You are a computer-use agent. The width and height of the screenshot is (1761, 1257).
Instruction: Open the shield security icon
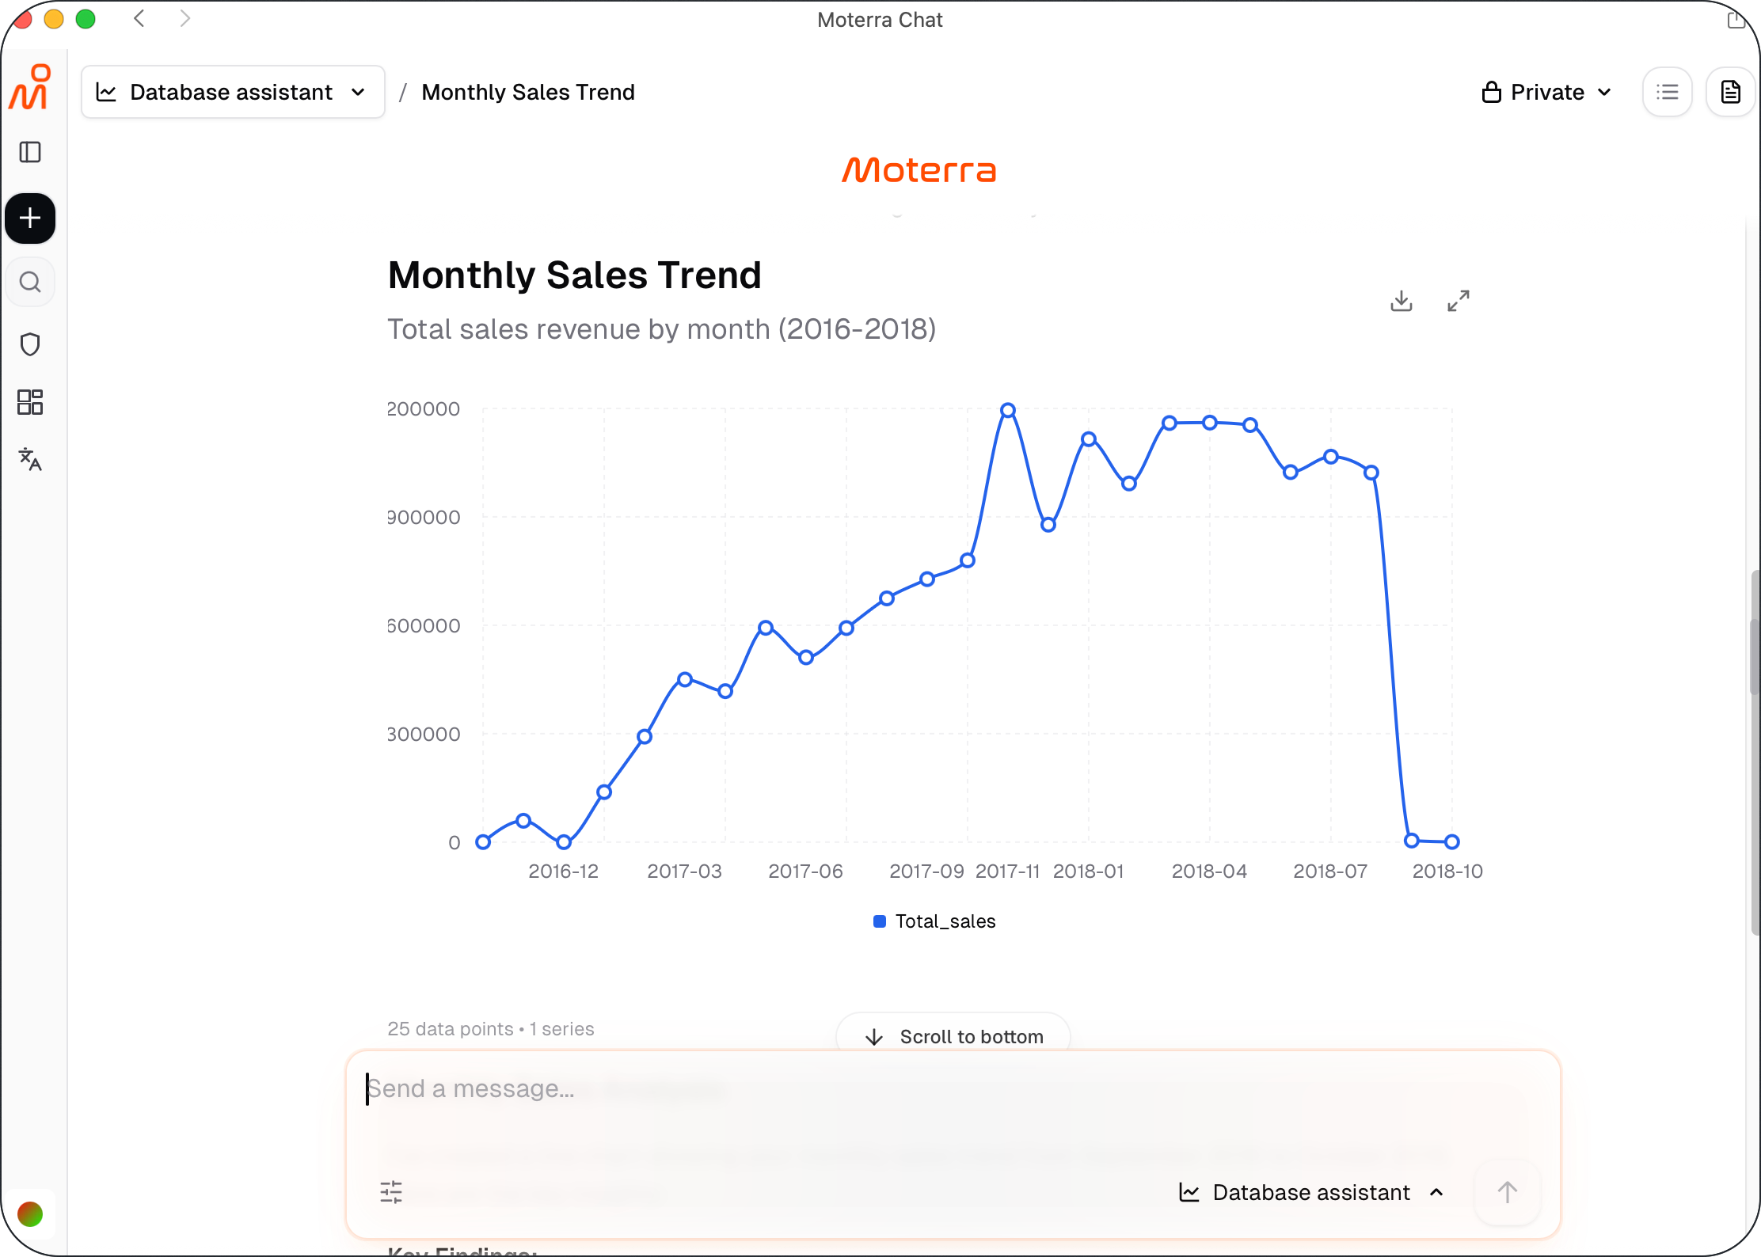pyautogui.click(x=30, y=344)
